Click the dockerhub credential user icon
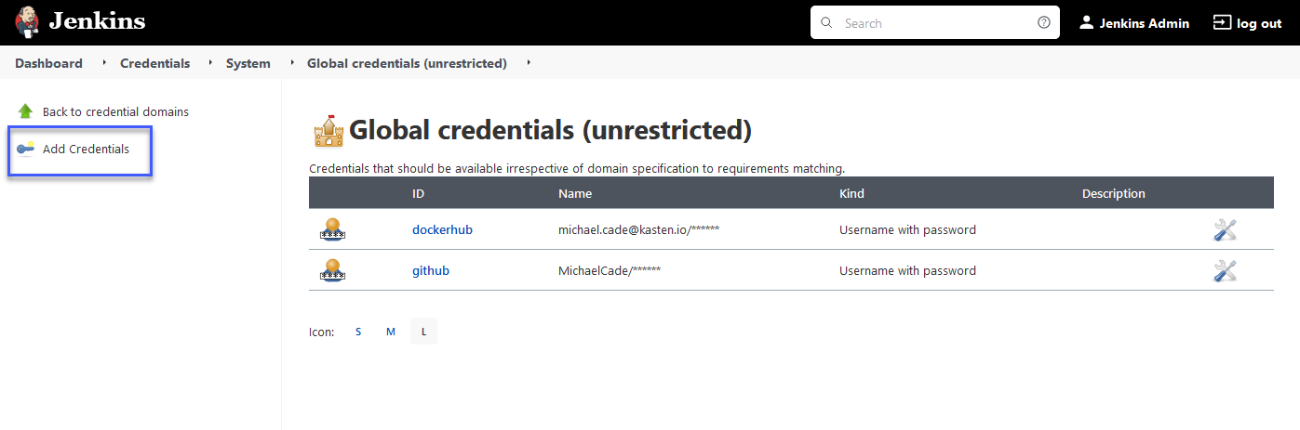 click(x=332, y=229)
